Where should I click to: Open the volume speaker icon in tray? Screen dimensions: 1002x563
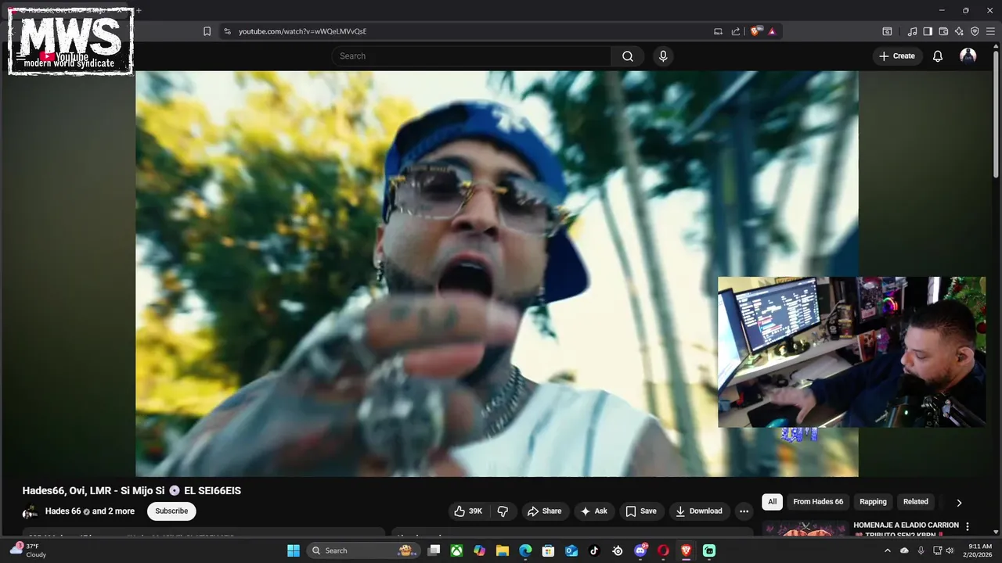(950, 550)
